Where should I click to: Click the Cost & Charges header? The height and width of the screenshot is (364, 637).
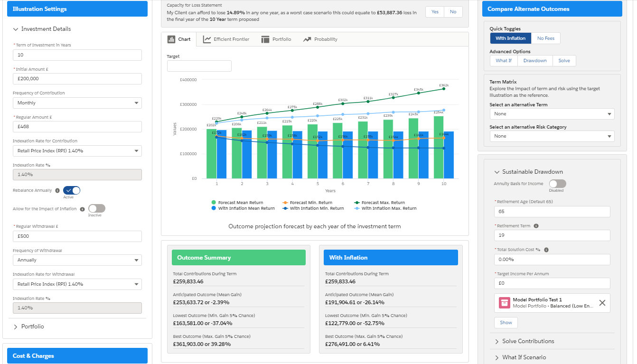77,356
